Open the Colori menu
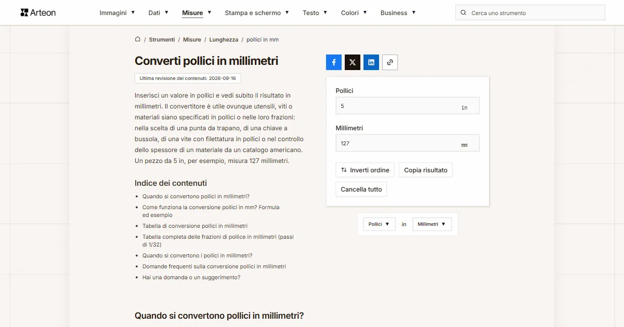This screenshot has width=624, height=327. 354,13
